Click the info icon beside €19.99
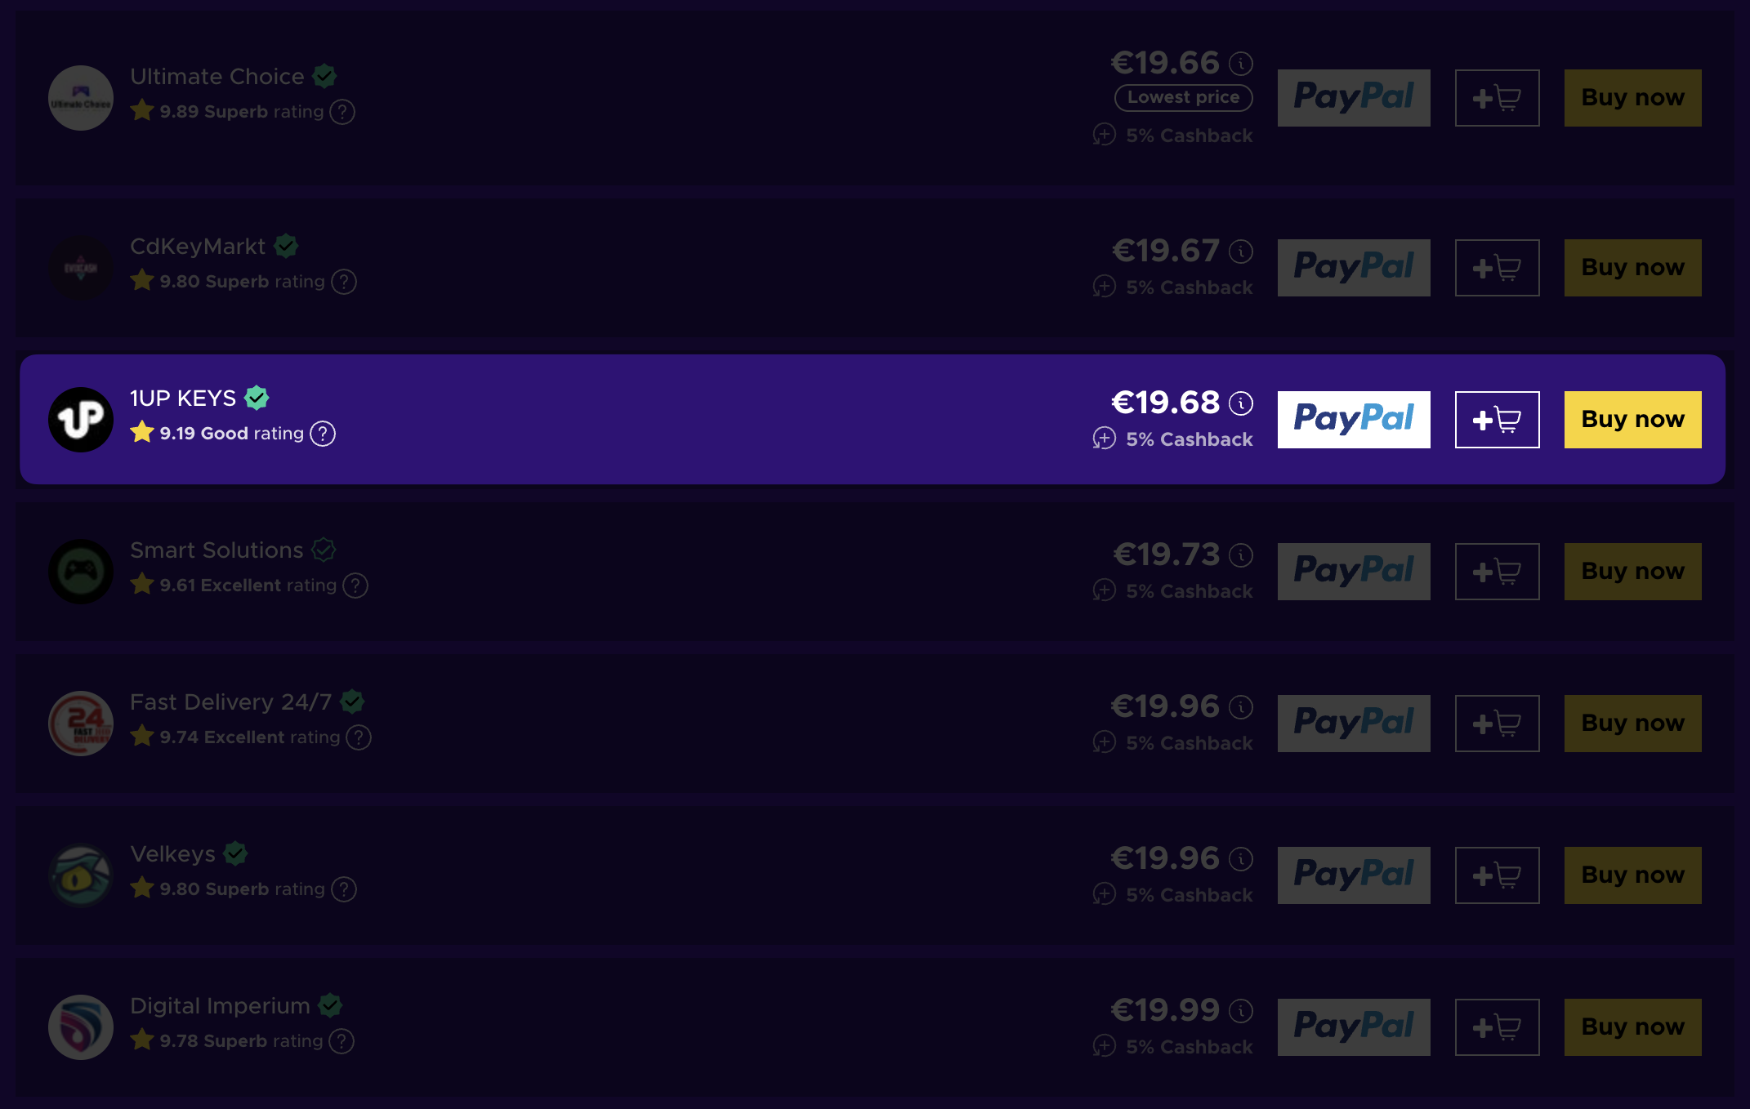1750x1109 pixels. coord(1241,1010)
